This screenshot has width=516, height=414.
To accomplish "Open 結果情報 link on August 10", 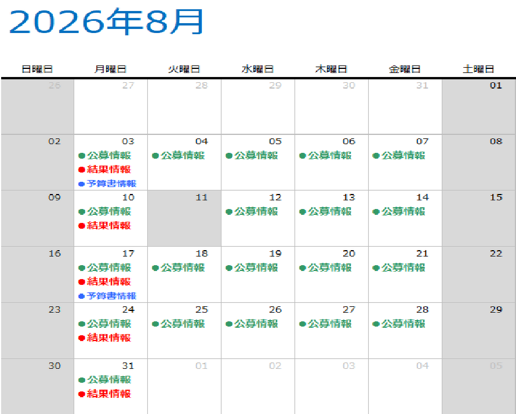I will point(109,226).
